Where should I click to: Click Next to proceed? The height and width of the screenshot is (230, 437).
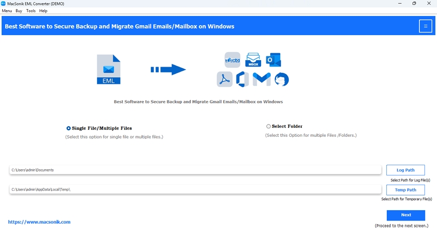coord(406,215)
